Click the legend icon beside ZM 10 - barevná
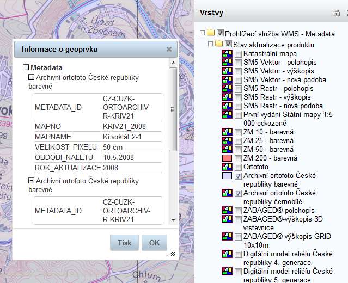348x283 pixels. point(227,132)
